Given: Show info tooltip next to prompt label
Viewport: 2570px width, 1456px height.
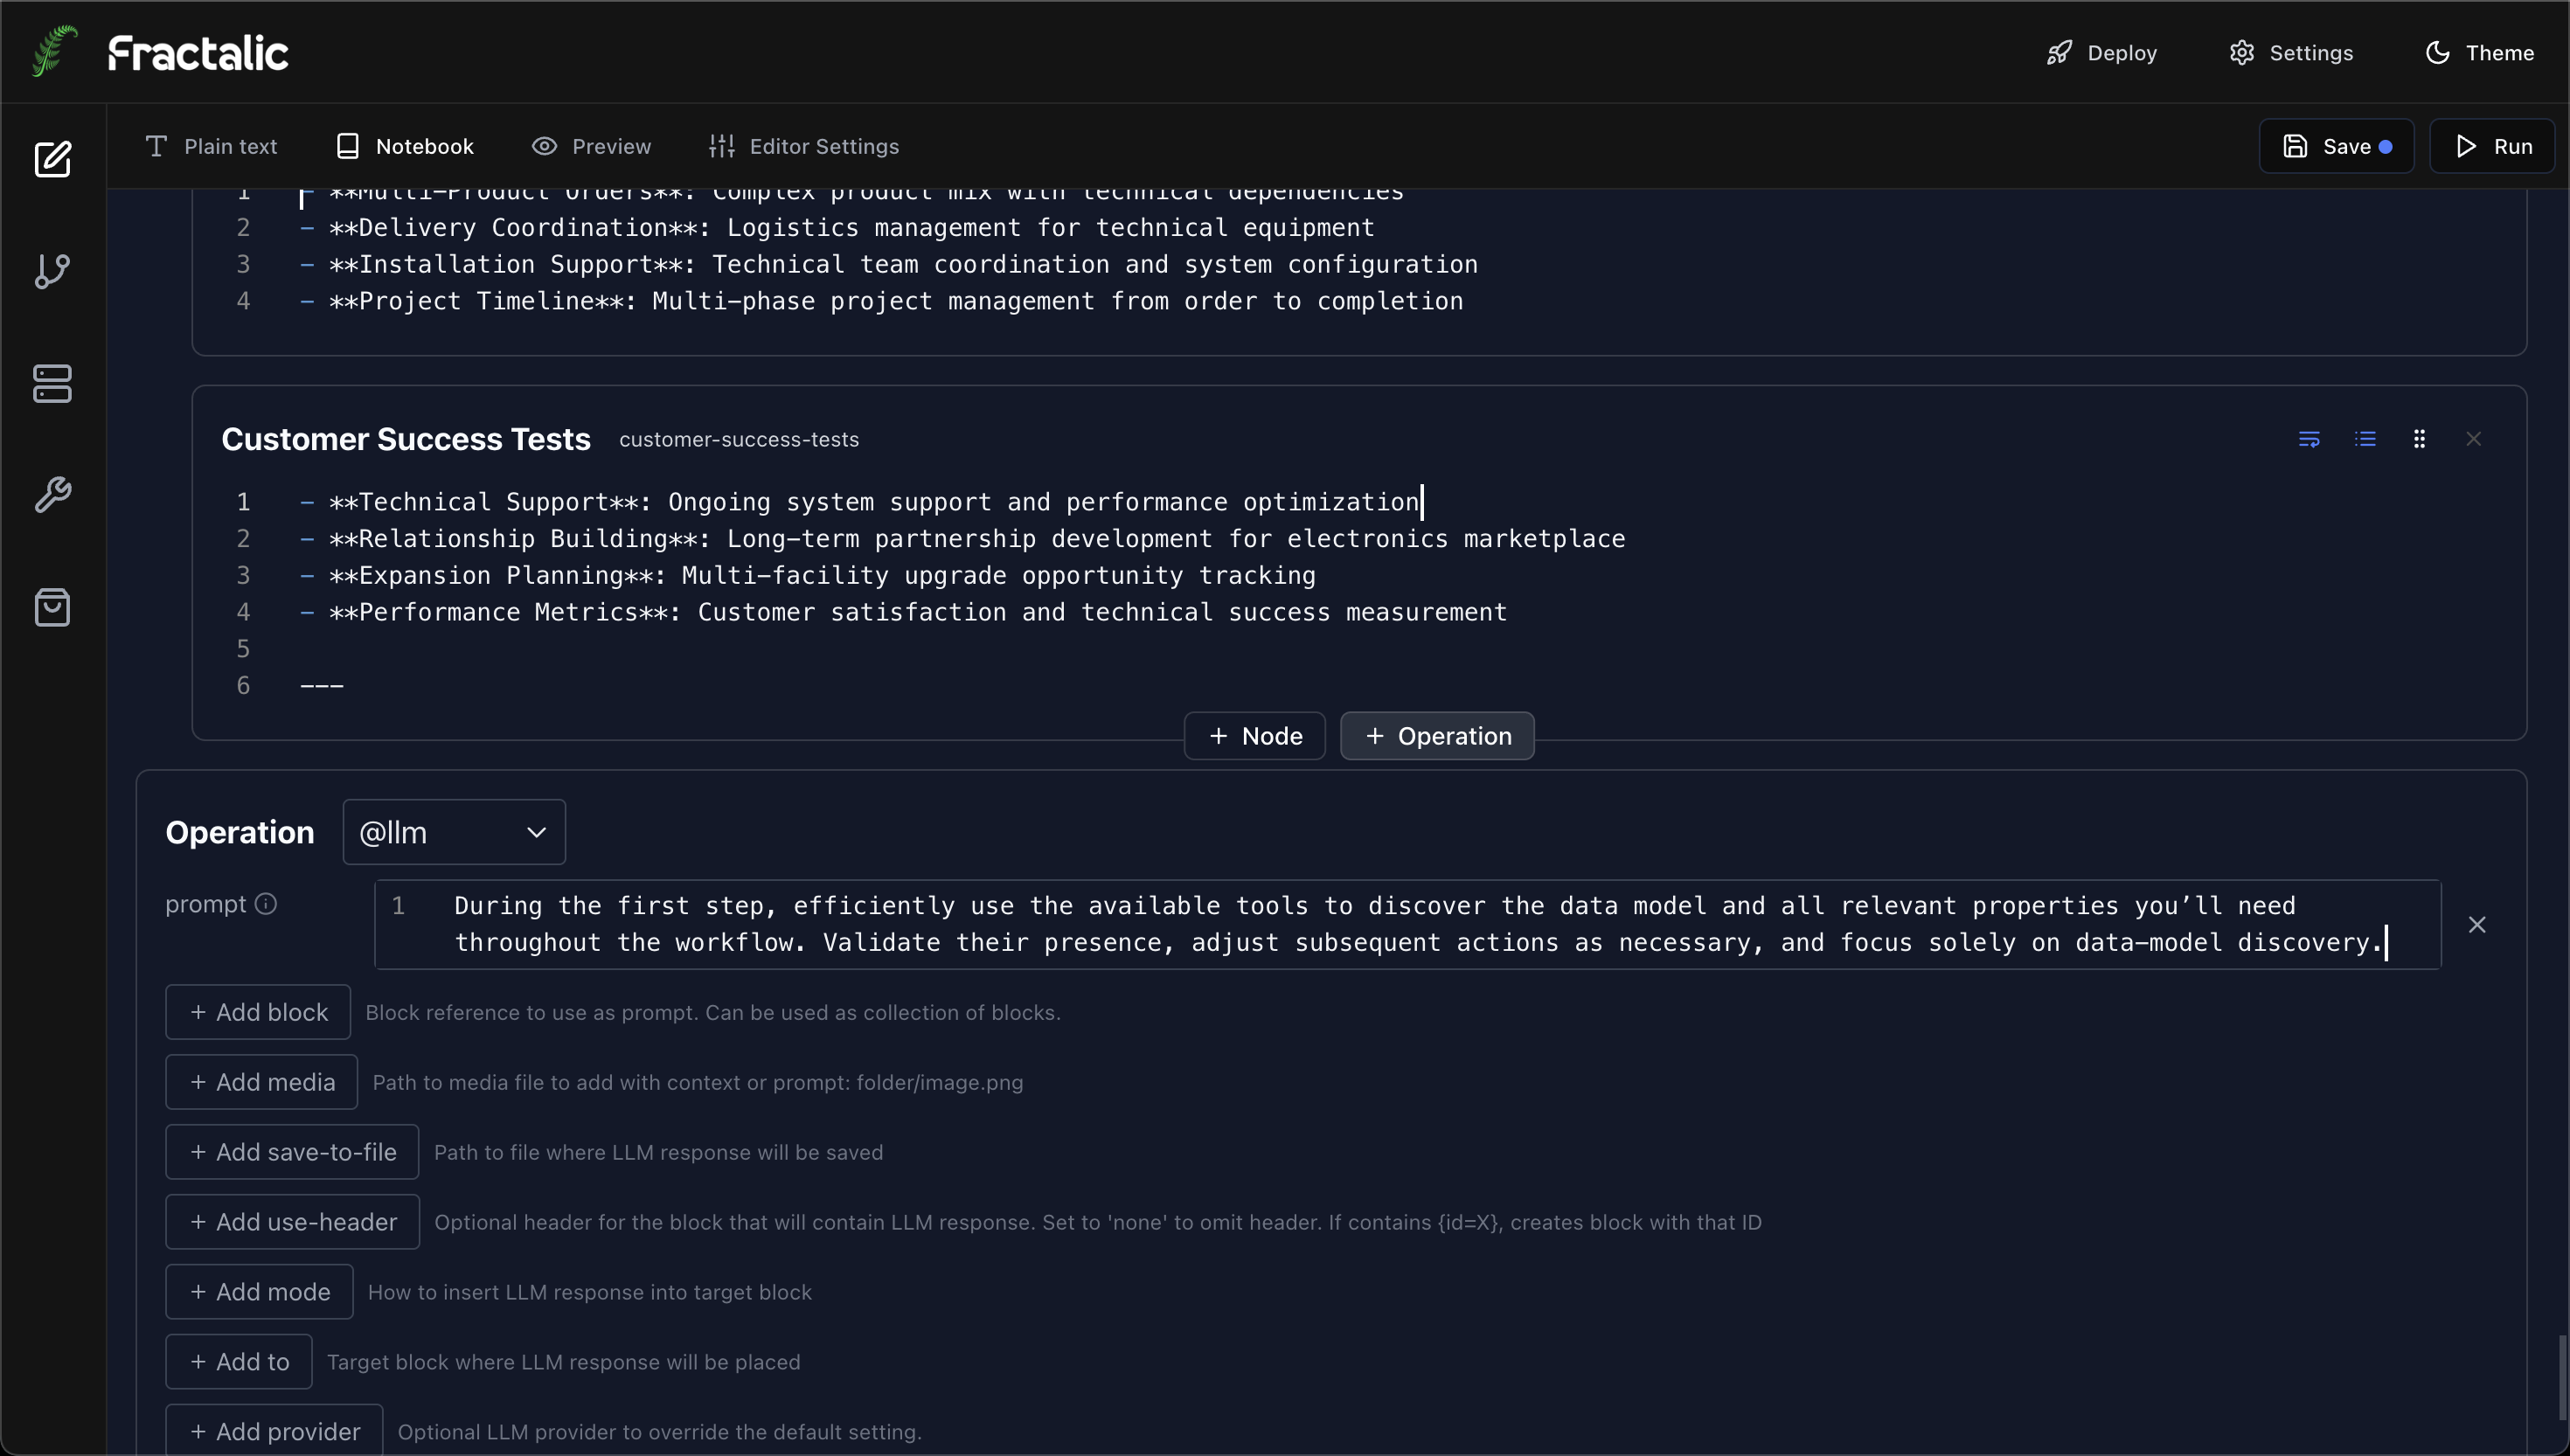Looking at the screenshot, I should [x=265, y=904].
